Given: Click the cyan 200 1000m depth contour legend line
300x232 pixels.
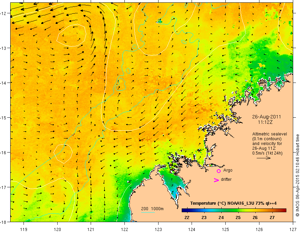Looking at the screenshot, I should [x=148, y=212].
